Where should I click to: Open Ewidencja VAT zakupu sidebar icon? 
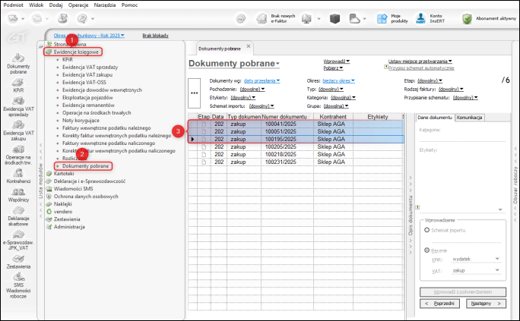coord(18,131)
